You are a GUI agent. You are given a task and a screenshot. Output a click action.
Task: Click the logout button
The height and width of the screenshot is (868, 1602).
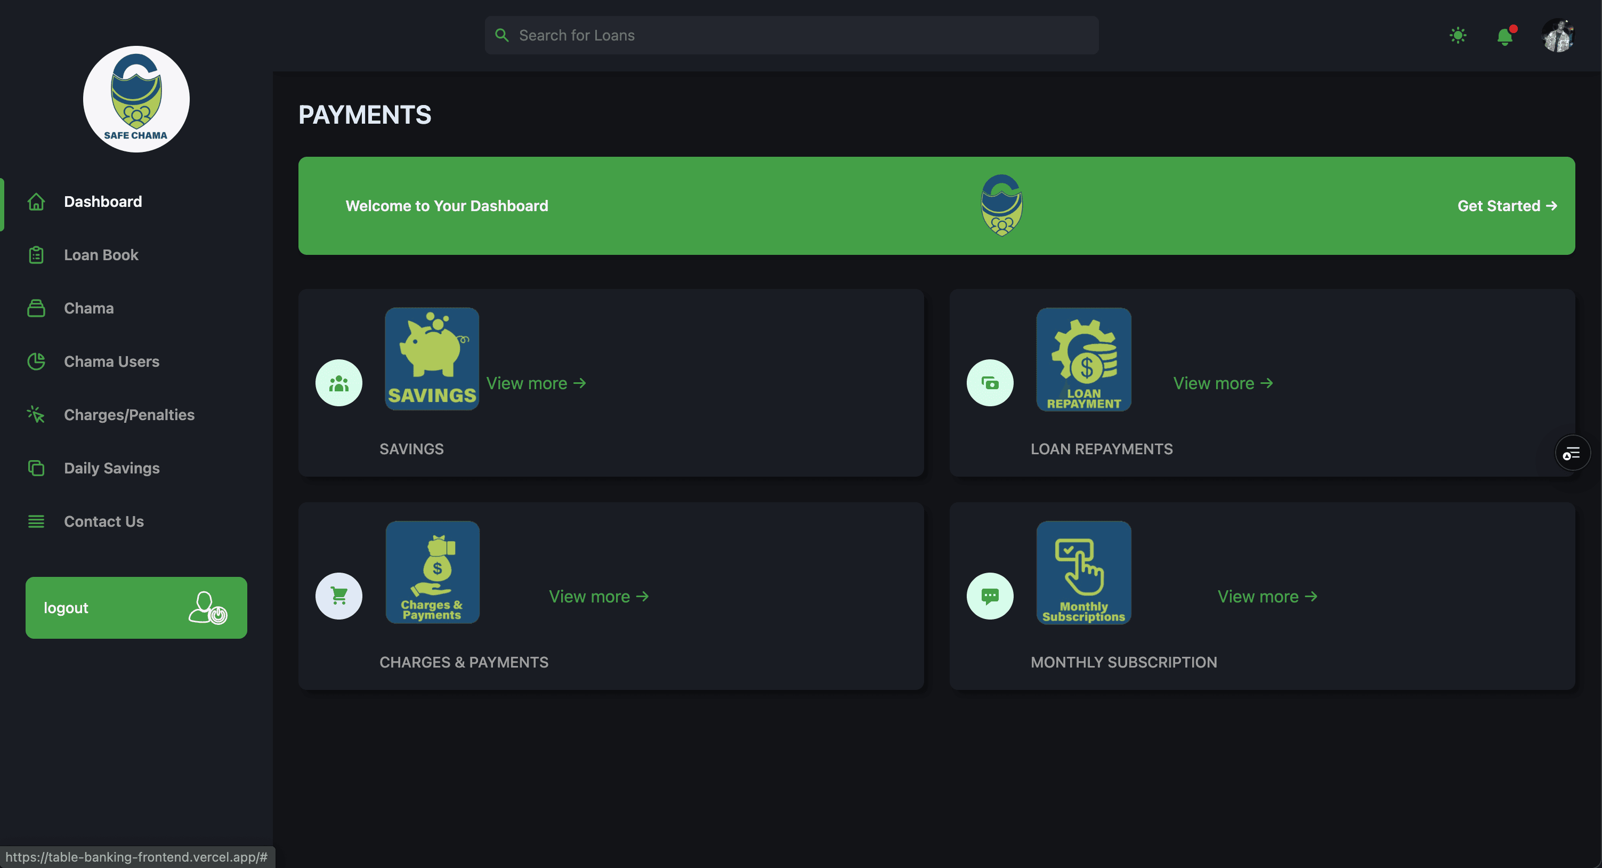[x=136, y=608]
